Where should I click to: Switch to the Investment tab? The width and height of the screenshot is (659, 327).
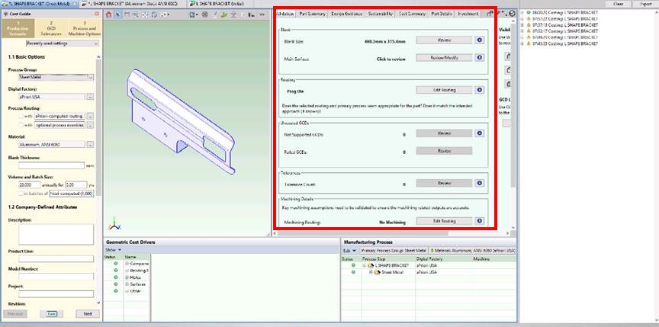(468, 14)
